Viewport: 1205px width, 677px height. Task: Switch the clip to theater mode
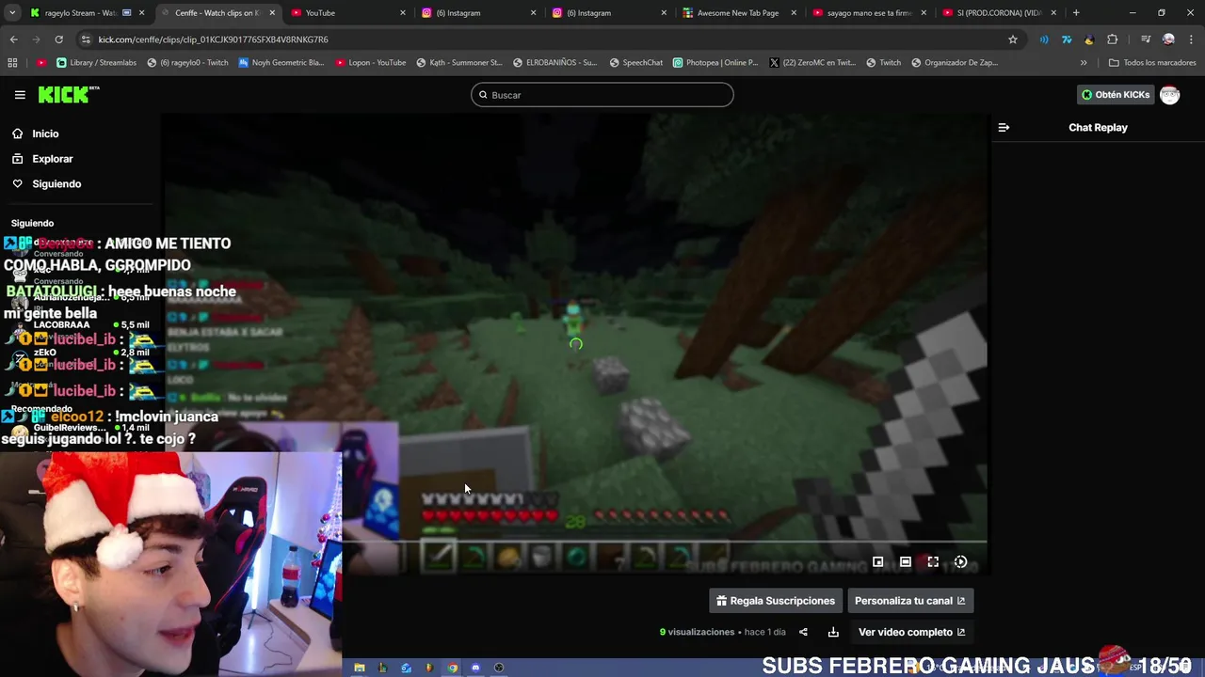906,562
